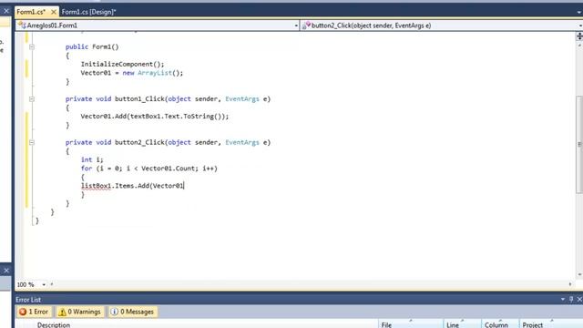The image size is (583, 328).
Task: Open the document tab list dropdown arrow
Action: tap(579, 12)
